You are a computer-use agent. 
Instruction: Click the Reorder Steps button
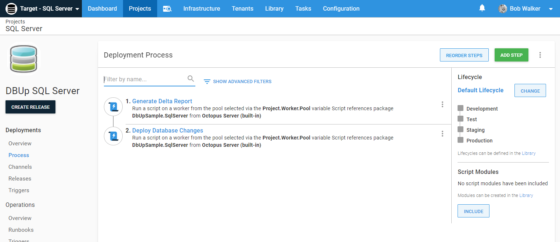[x=464, y=55]
